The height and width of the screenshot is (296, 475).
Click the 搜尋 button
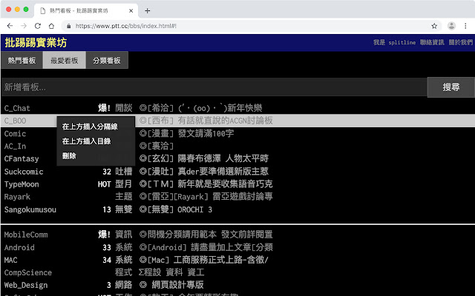[451, 87]
